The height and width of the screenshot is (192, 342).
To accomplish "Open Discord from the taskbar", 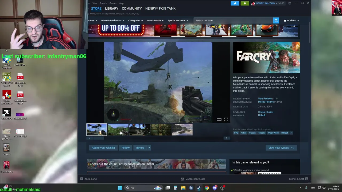I will point(215,188).
